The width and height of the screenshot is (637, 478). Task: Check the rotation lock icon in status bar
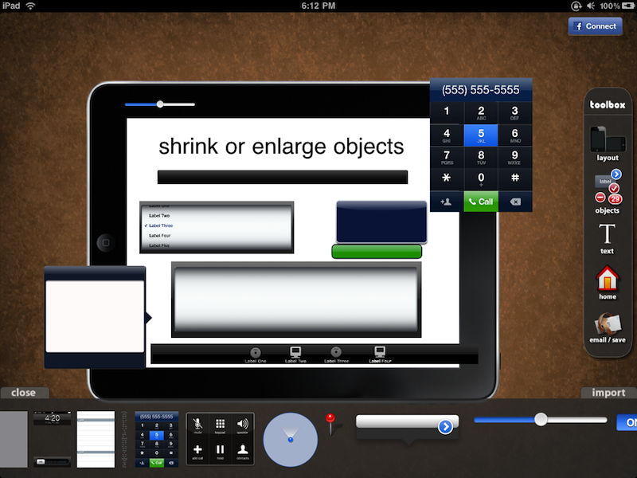tap(576, 6)
